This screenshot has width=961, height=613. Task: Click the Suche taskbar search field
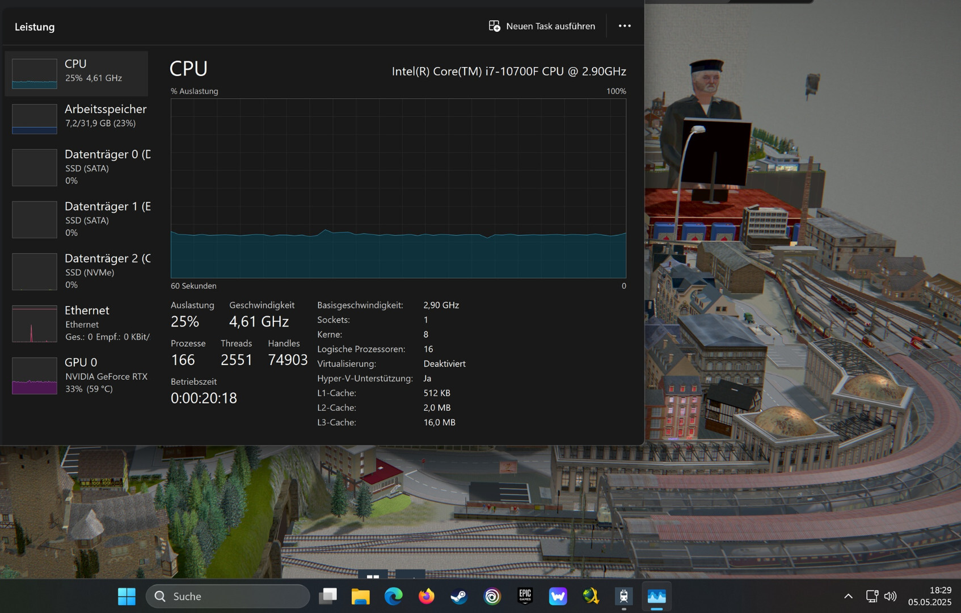(x=227, y=596)
